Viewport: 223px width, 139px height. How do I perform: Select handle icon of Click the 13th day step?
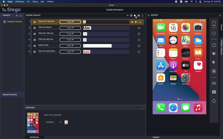pyautogui.click(x=35, y=34)
